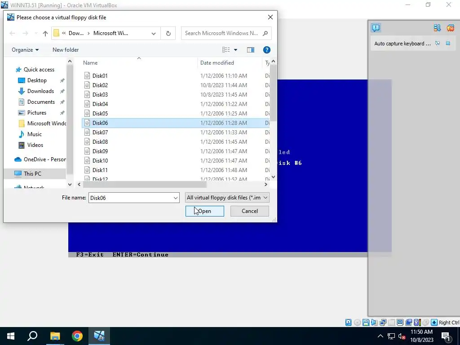Go up one folder level
This screenshot has width=460, height=345.
point(45,33)
